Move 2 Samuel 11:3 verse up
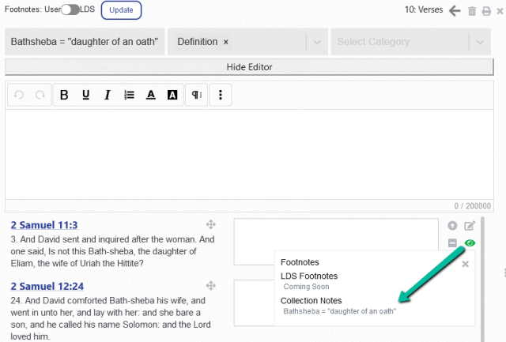The height and width of the screenshot is (342, 506). [x=452, y=226]
